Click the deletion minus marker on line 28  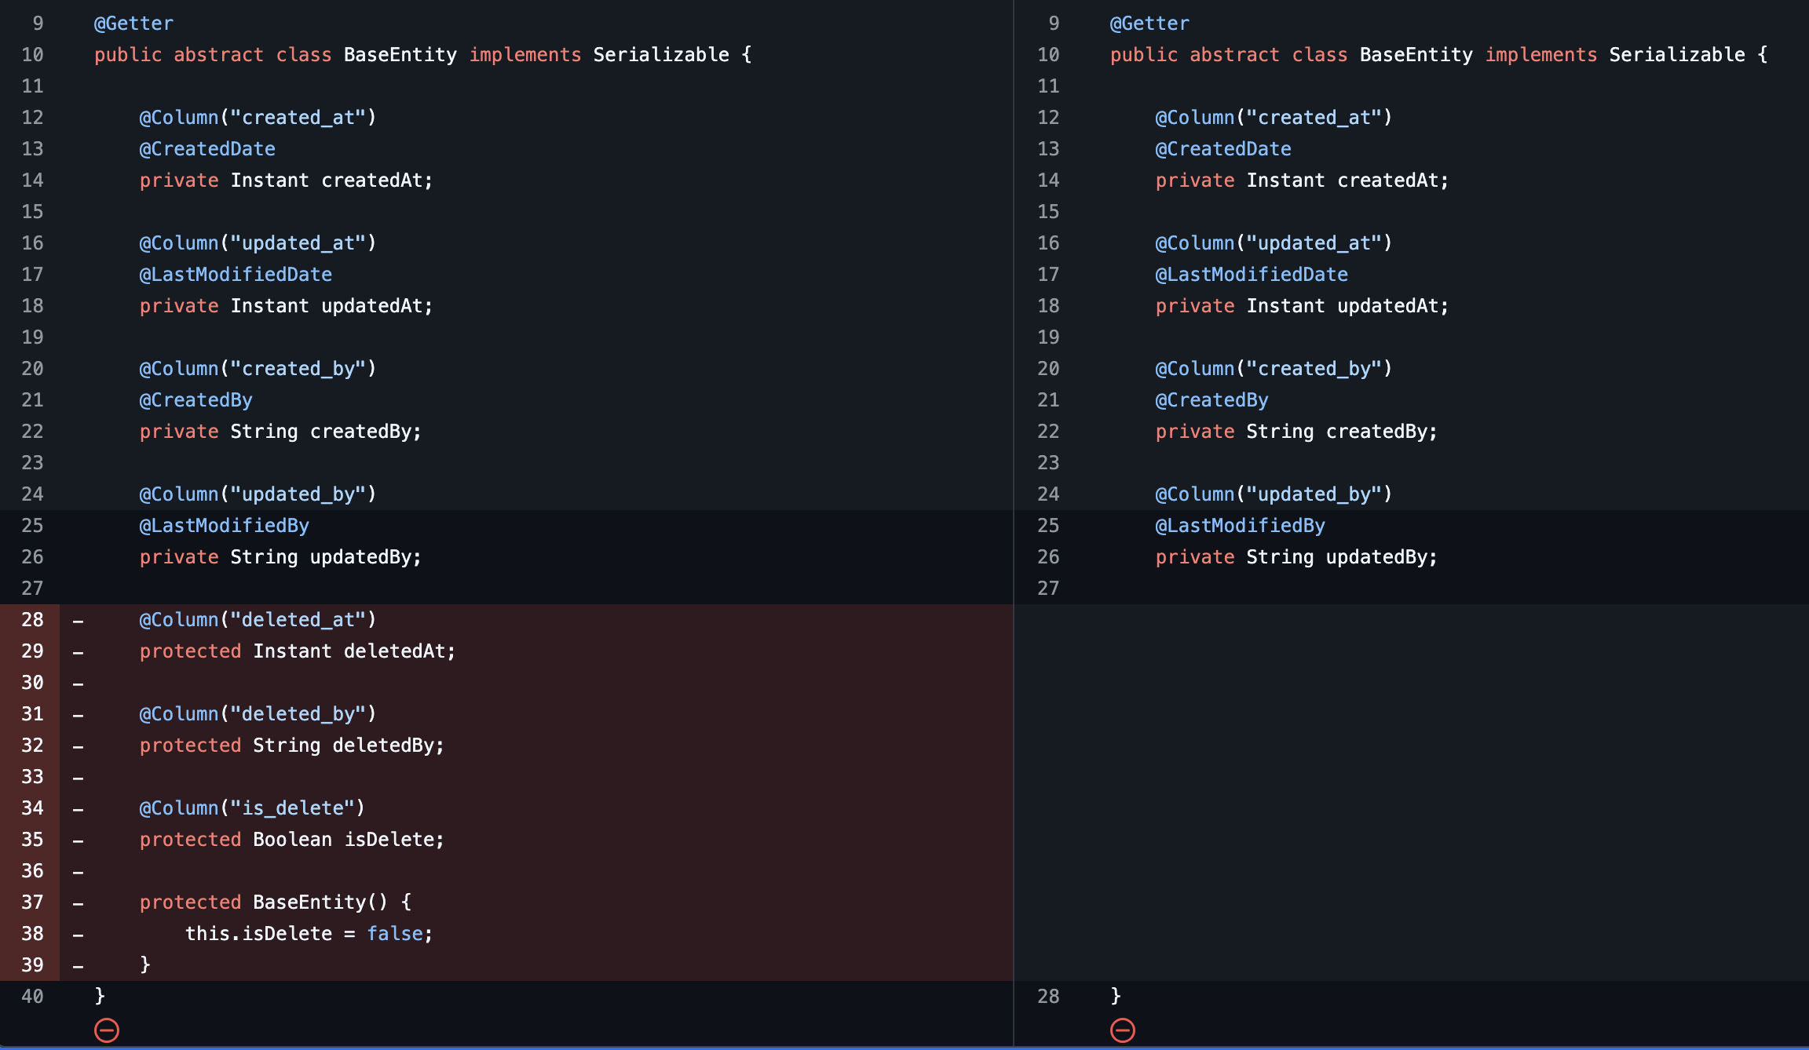[79, 621]
